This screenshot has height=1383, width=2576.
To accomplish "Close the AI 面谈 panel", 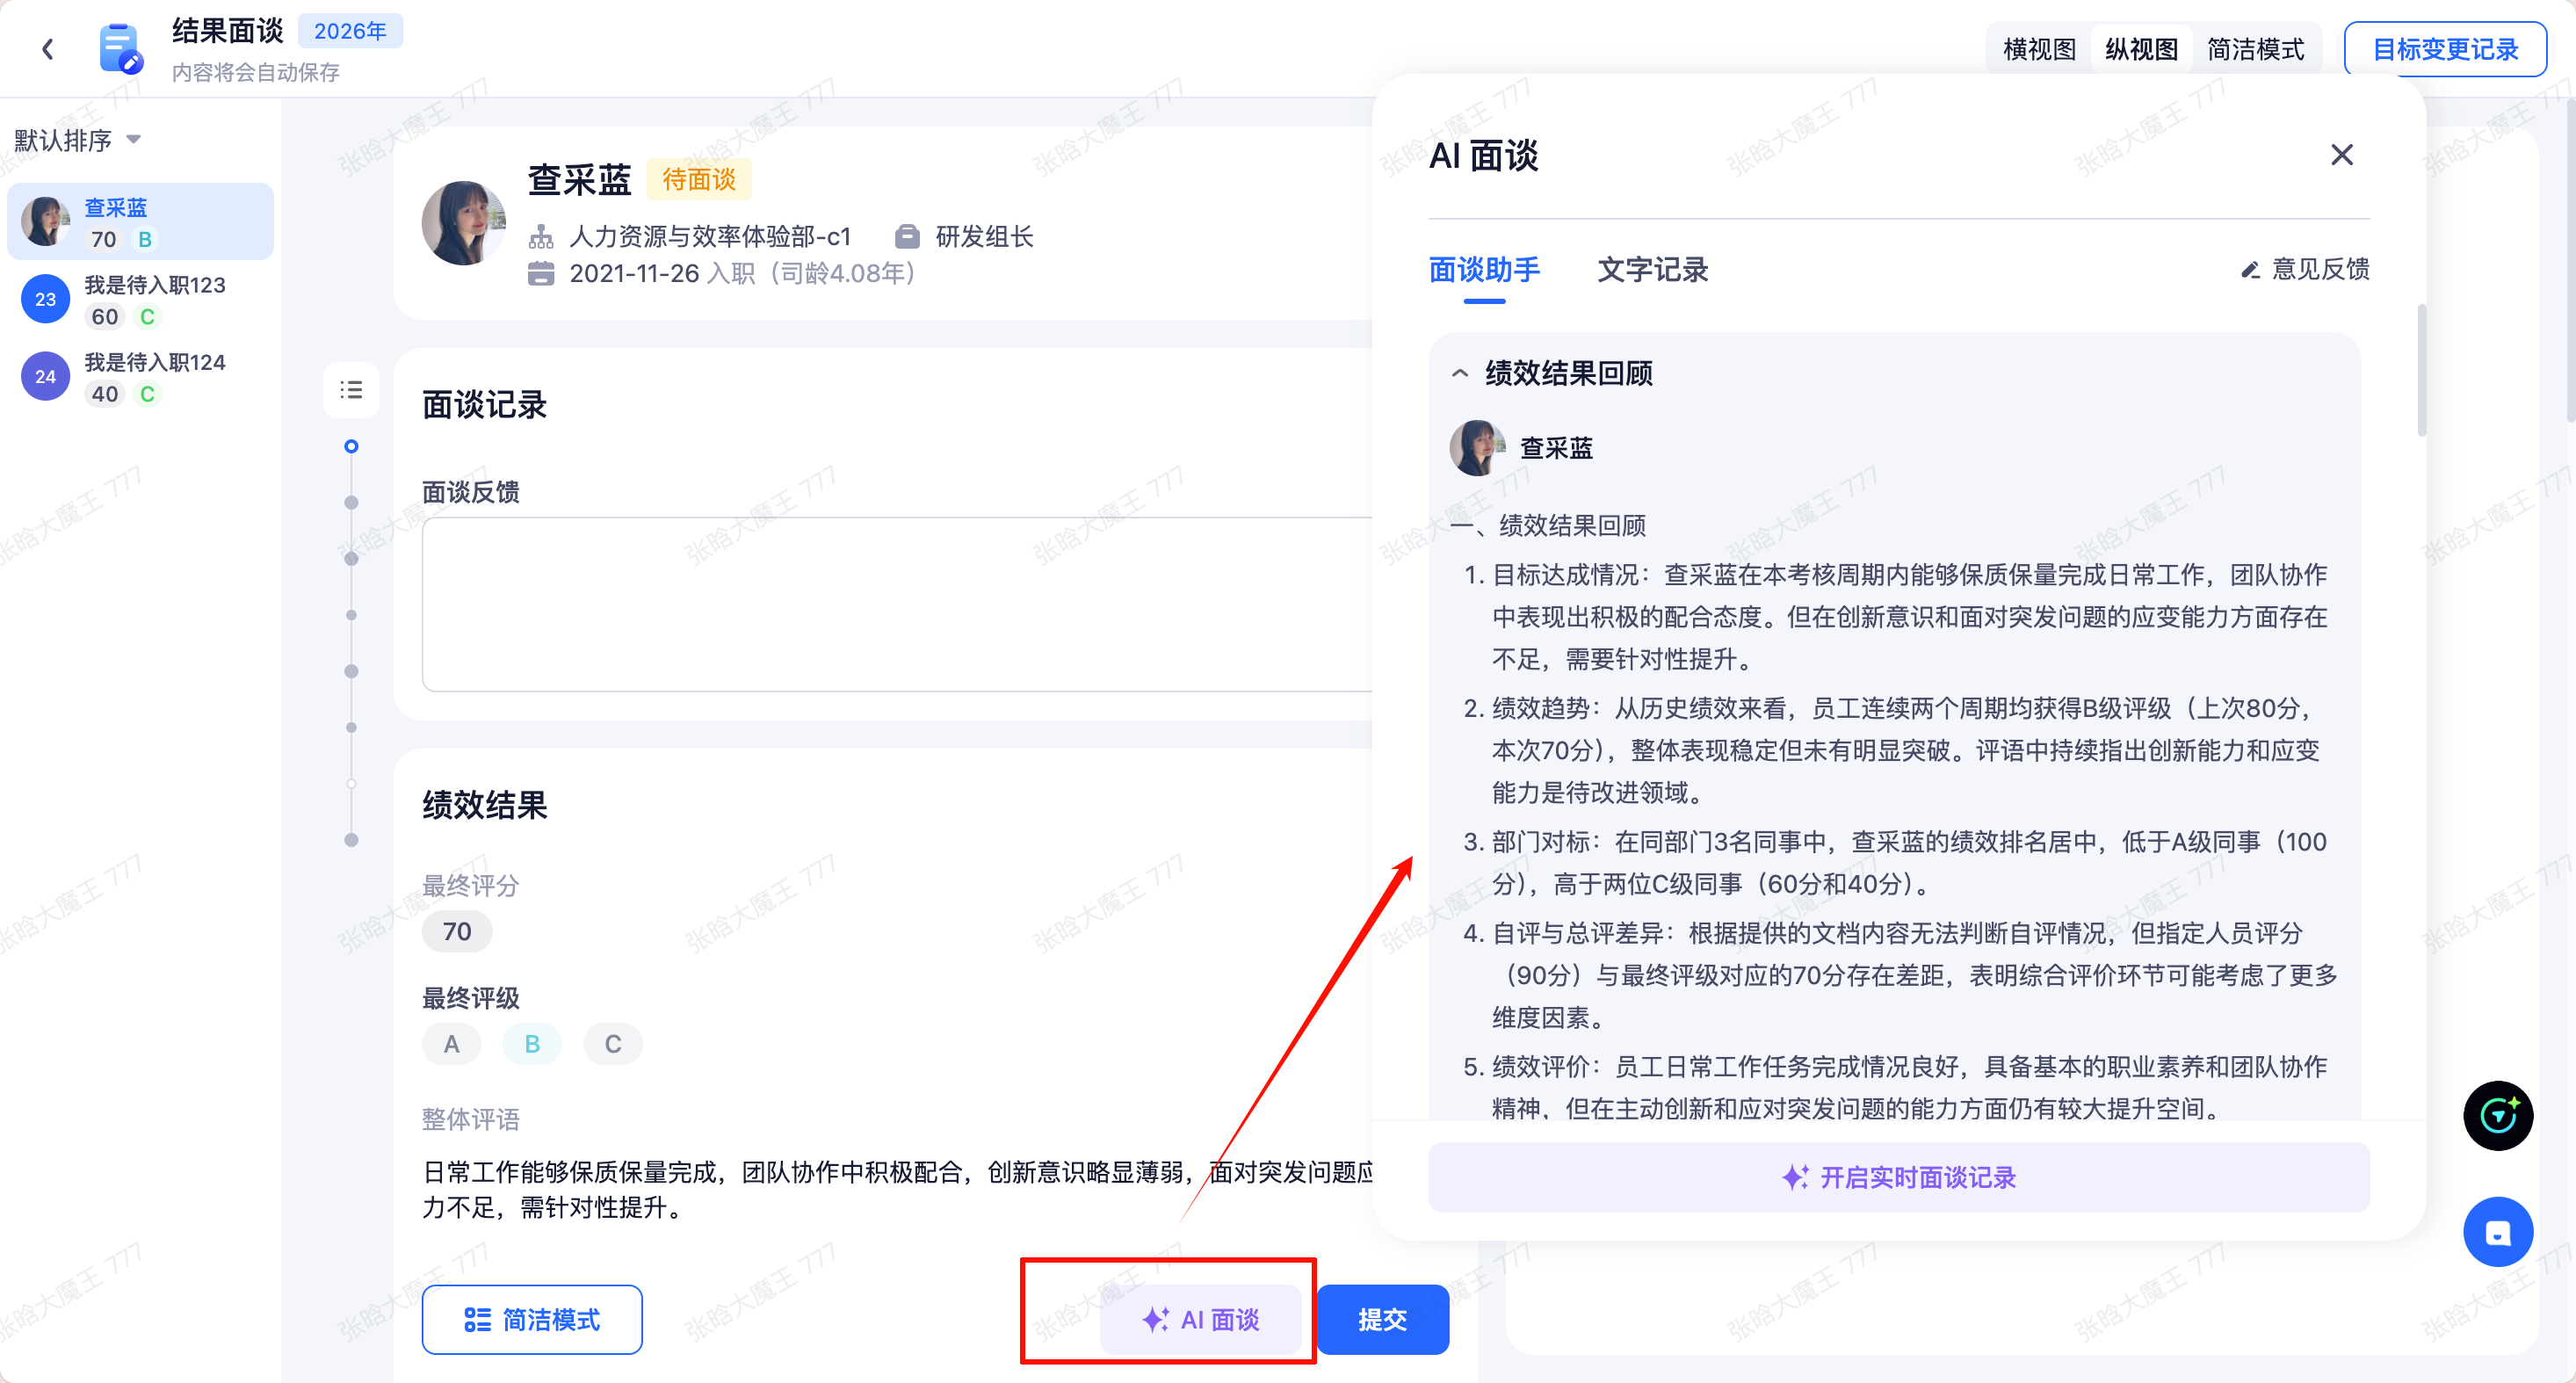I will point(2341,155).
